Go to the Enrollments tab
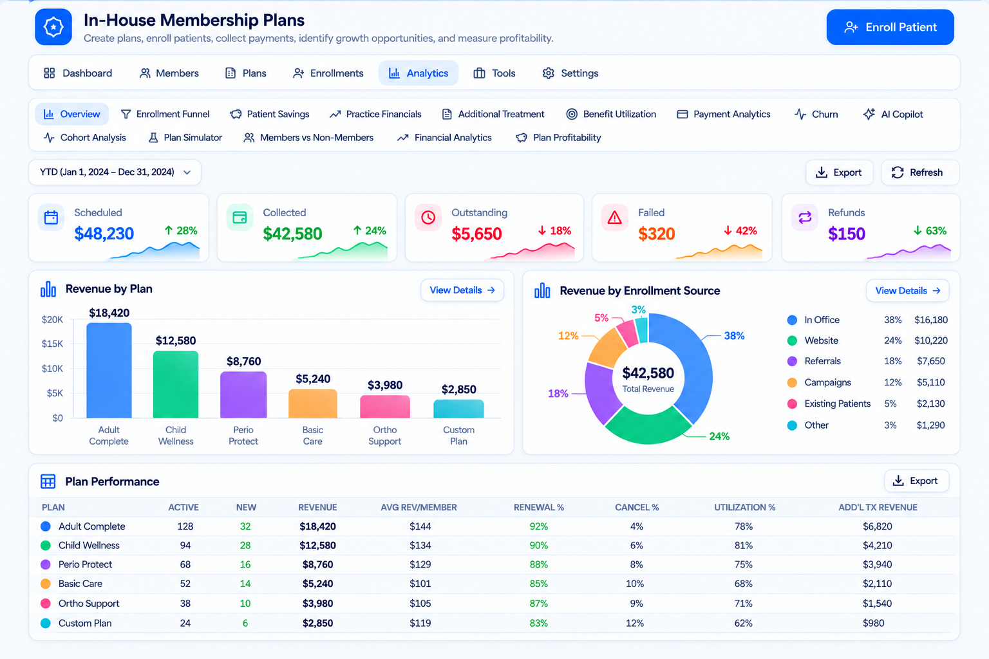This screenshot has width=989, height=659. click(x=328, y=73)
